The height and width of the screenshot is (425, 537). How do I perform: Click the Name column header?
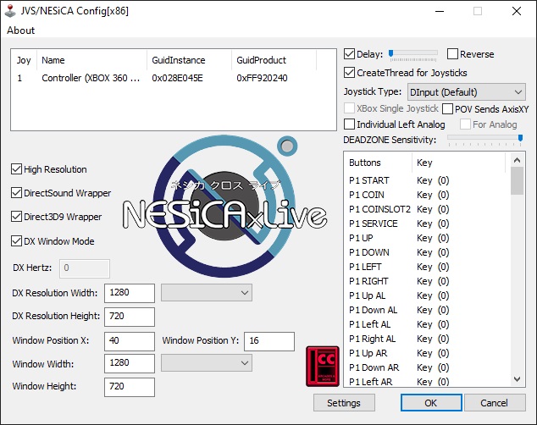(91, 60)
